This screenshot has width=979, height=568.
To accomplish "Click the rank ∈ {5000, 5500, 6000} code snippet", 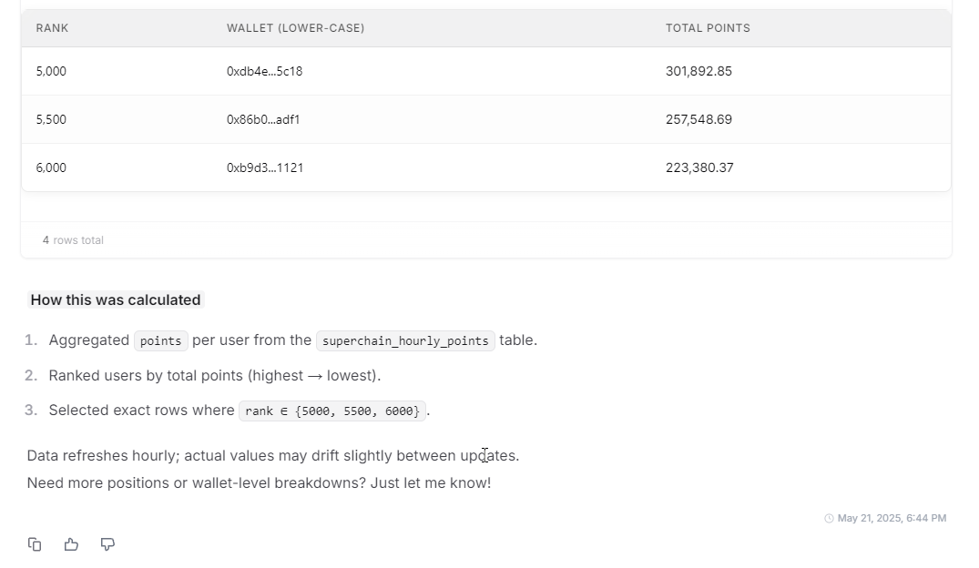I will (x=332, y=411).
